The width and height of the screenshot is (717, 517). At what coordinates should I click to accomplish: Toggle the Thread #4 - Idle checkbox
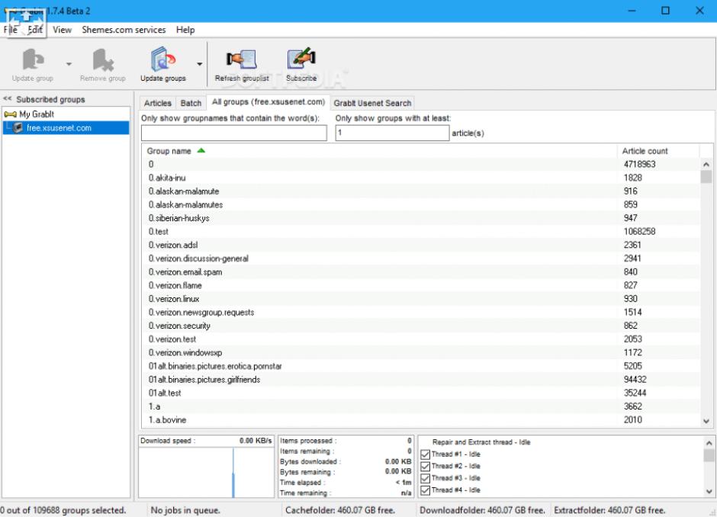pyautogui.click(x=426, y=490)
